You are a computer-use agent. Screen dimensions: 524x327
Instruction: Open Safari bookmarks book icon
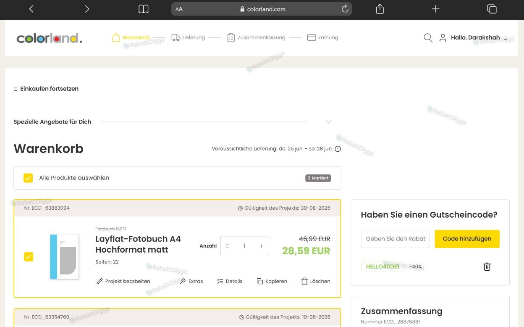click(x=144, y=9)
